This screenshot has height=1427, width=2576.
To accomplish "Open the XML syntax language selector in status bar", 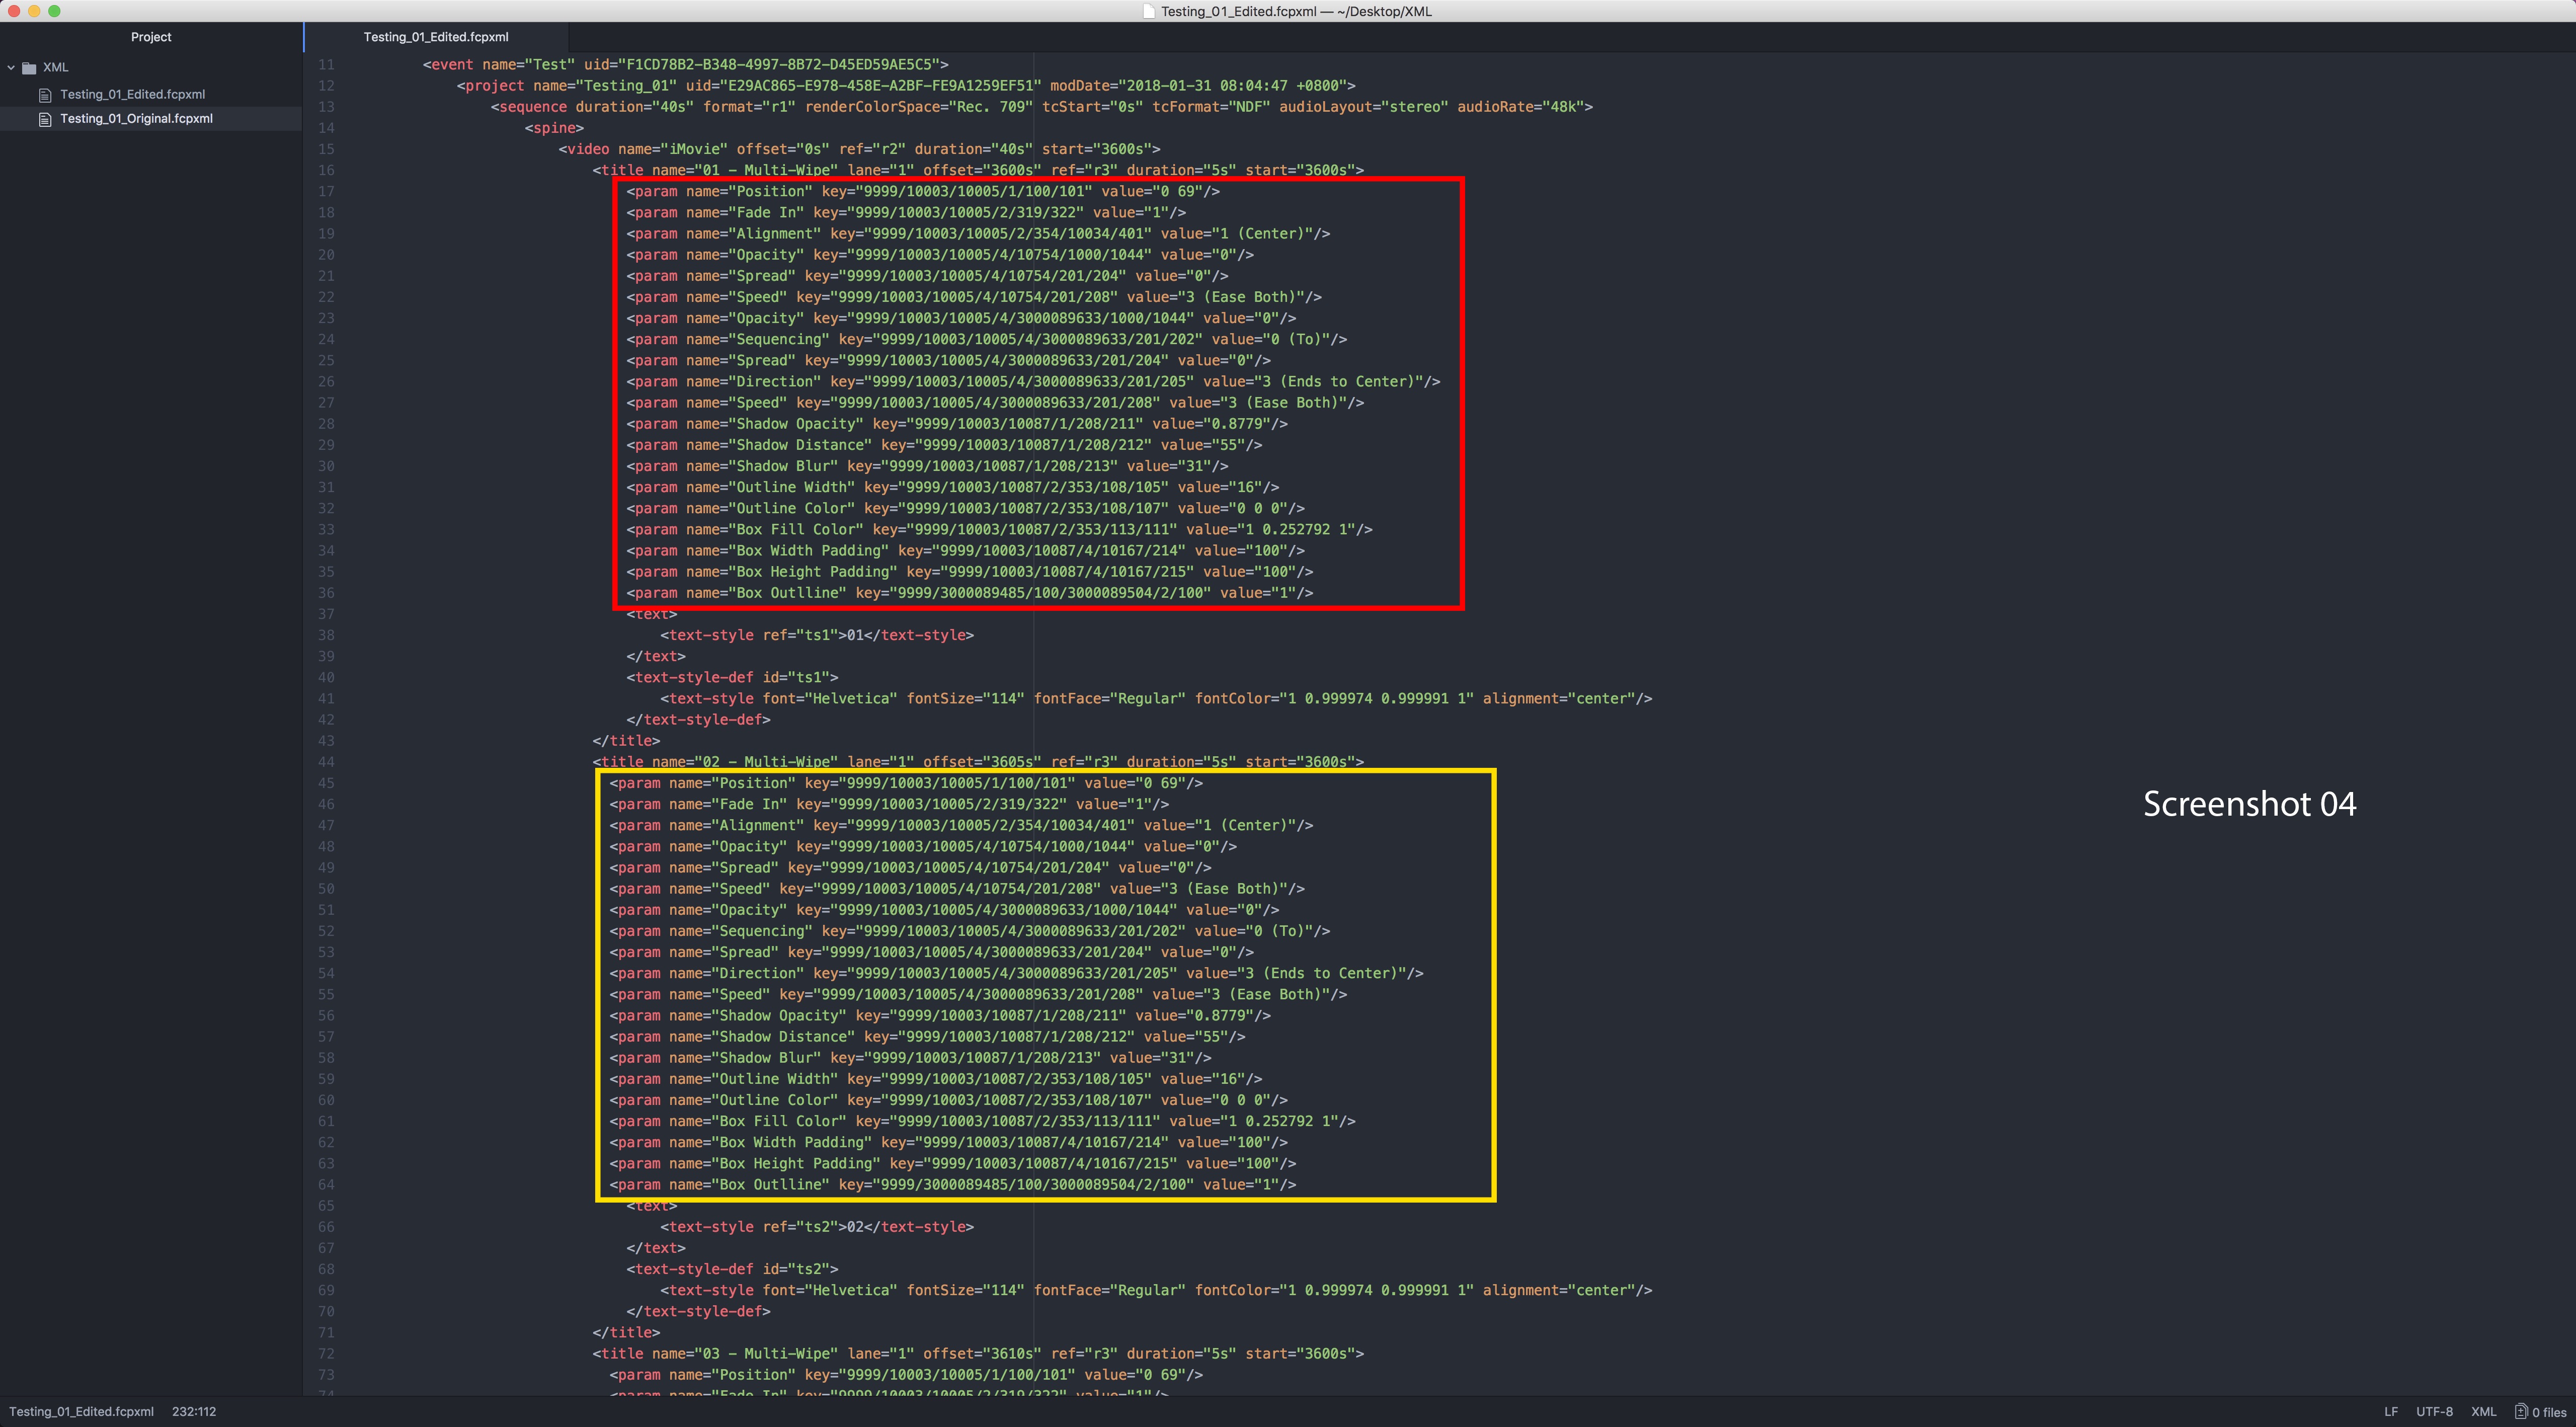I will [x=2483, y=1411].
